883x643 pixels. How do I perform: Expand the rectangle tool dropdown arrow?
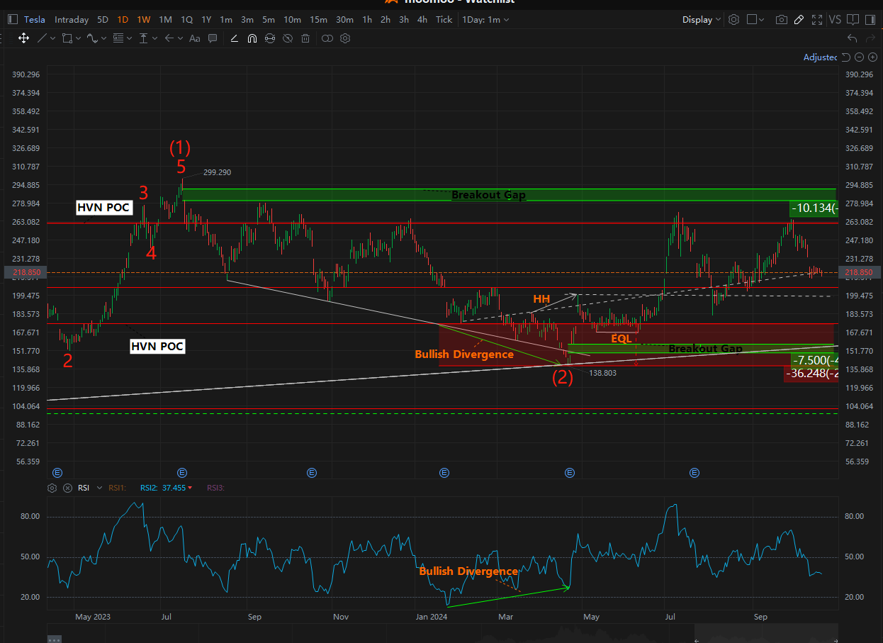pos(78,38)
